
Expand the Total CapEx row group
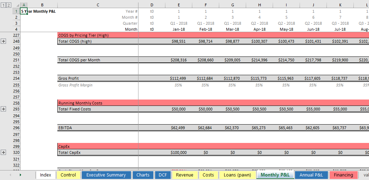tap(4, 152)
